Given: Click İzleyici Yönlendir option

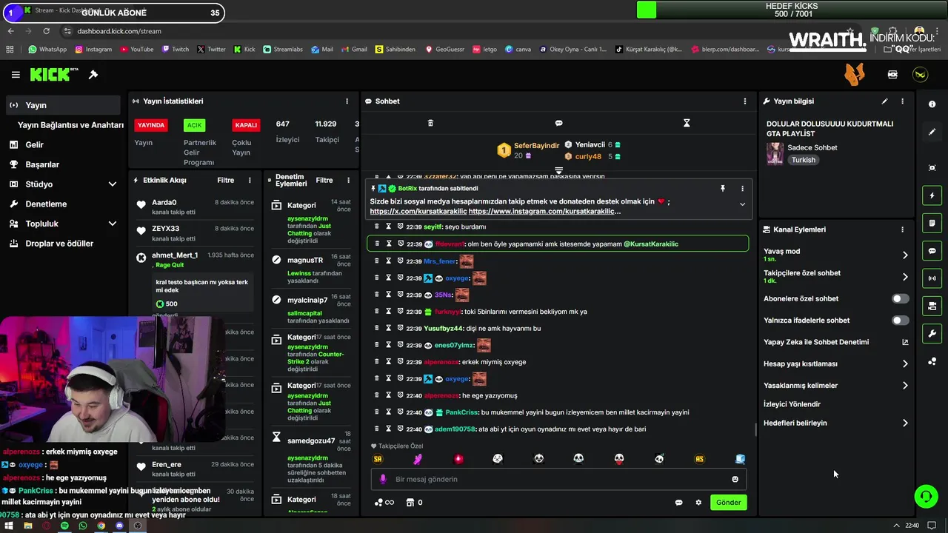Looking at the screenshot, I should [x=792, y=404].
